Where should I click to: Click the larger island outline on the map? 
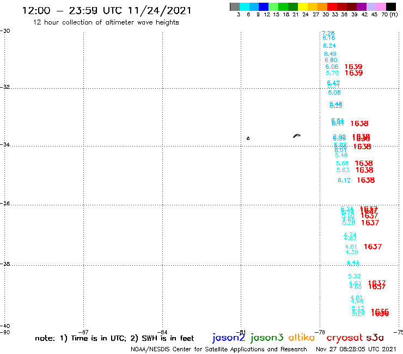297,136
